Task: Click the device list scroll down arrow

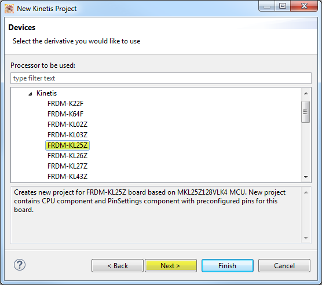Action: tap(306, 177)
